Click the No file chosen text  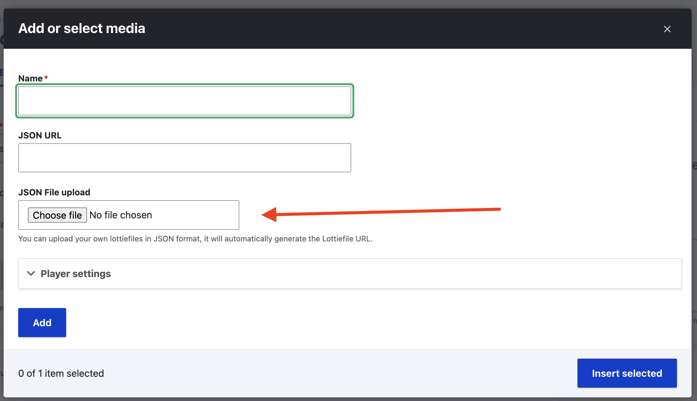(121, 215)
